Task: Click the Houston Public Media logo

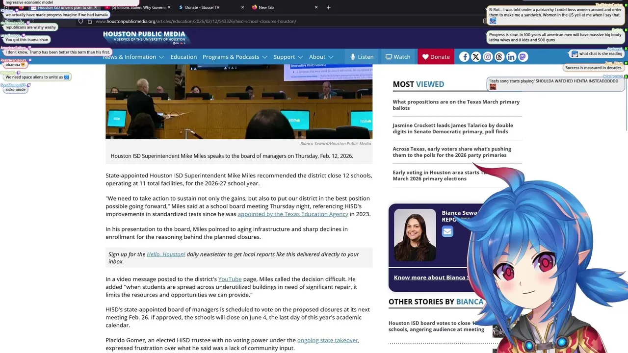Action: coord(145,38)
